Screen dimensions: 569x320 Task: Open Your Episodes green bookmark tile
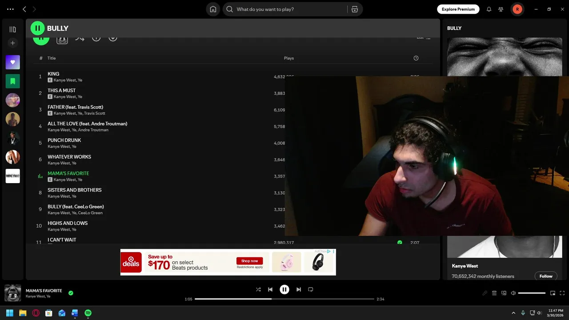pyautogui.click(x=12, y=81)
